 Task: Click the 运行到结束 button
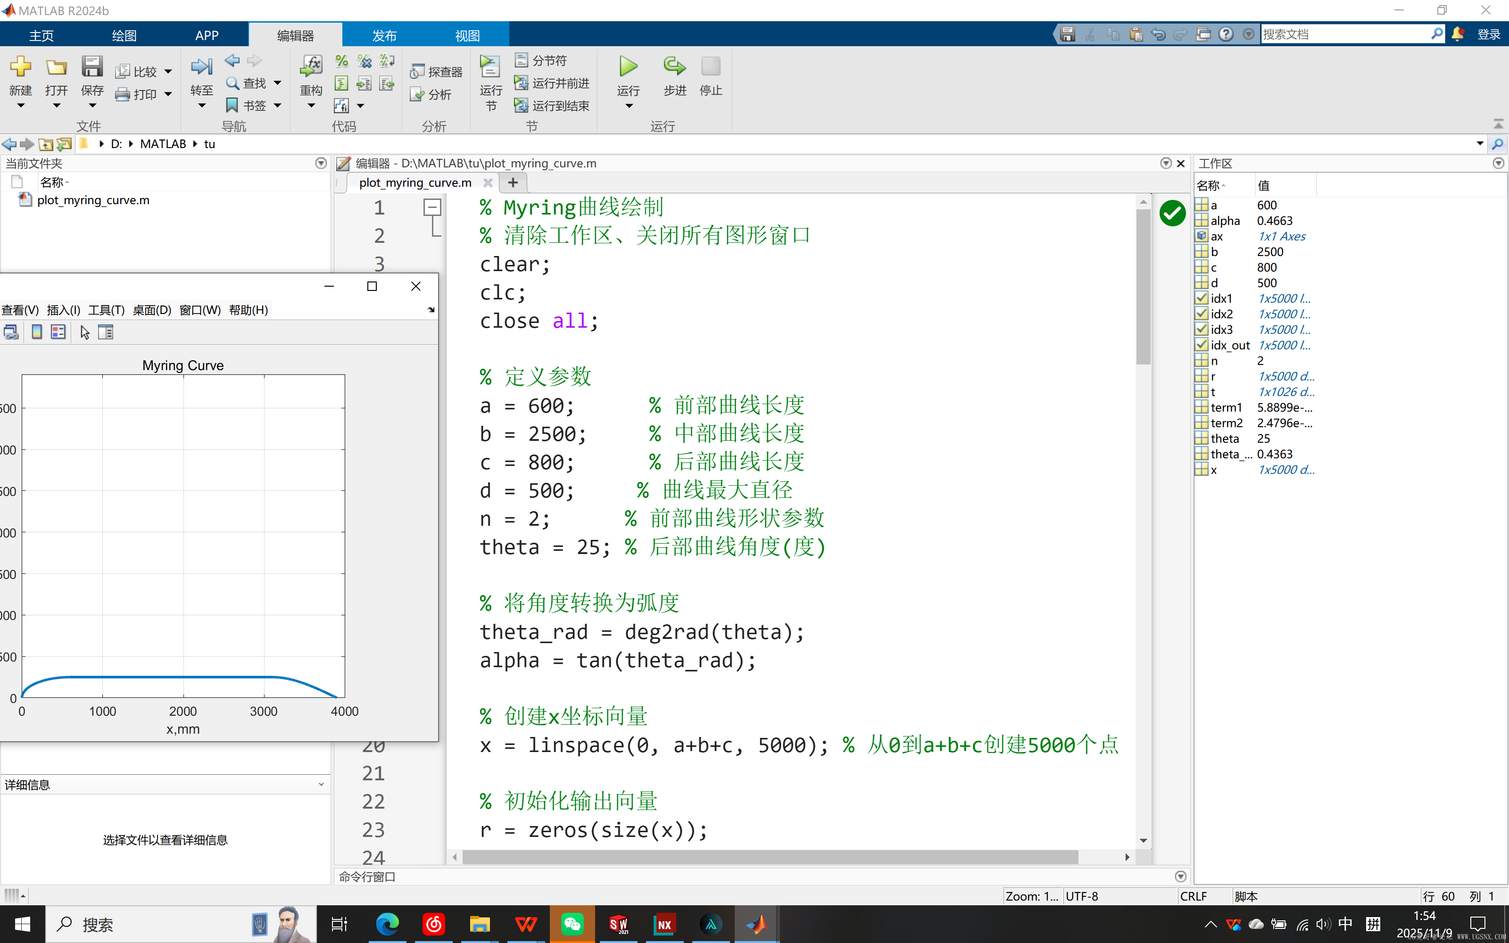(553, 106)
